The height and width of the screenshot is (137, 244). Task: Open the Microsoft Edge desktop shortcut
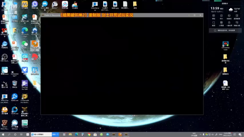pyautogui.click(x=25, y=33)
